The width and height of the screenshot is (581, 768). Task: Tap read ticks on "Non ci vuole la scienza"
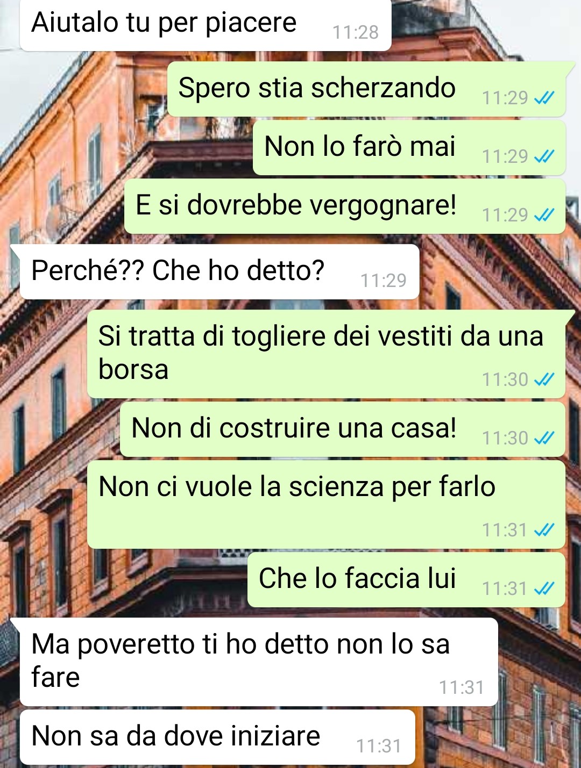(544, 530)
